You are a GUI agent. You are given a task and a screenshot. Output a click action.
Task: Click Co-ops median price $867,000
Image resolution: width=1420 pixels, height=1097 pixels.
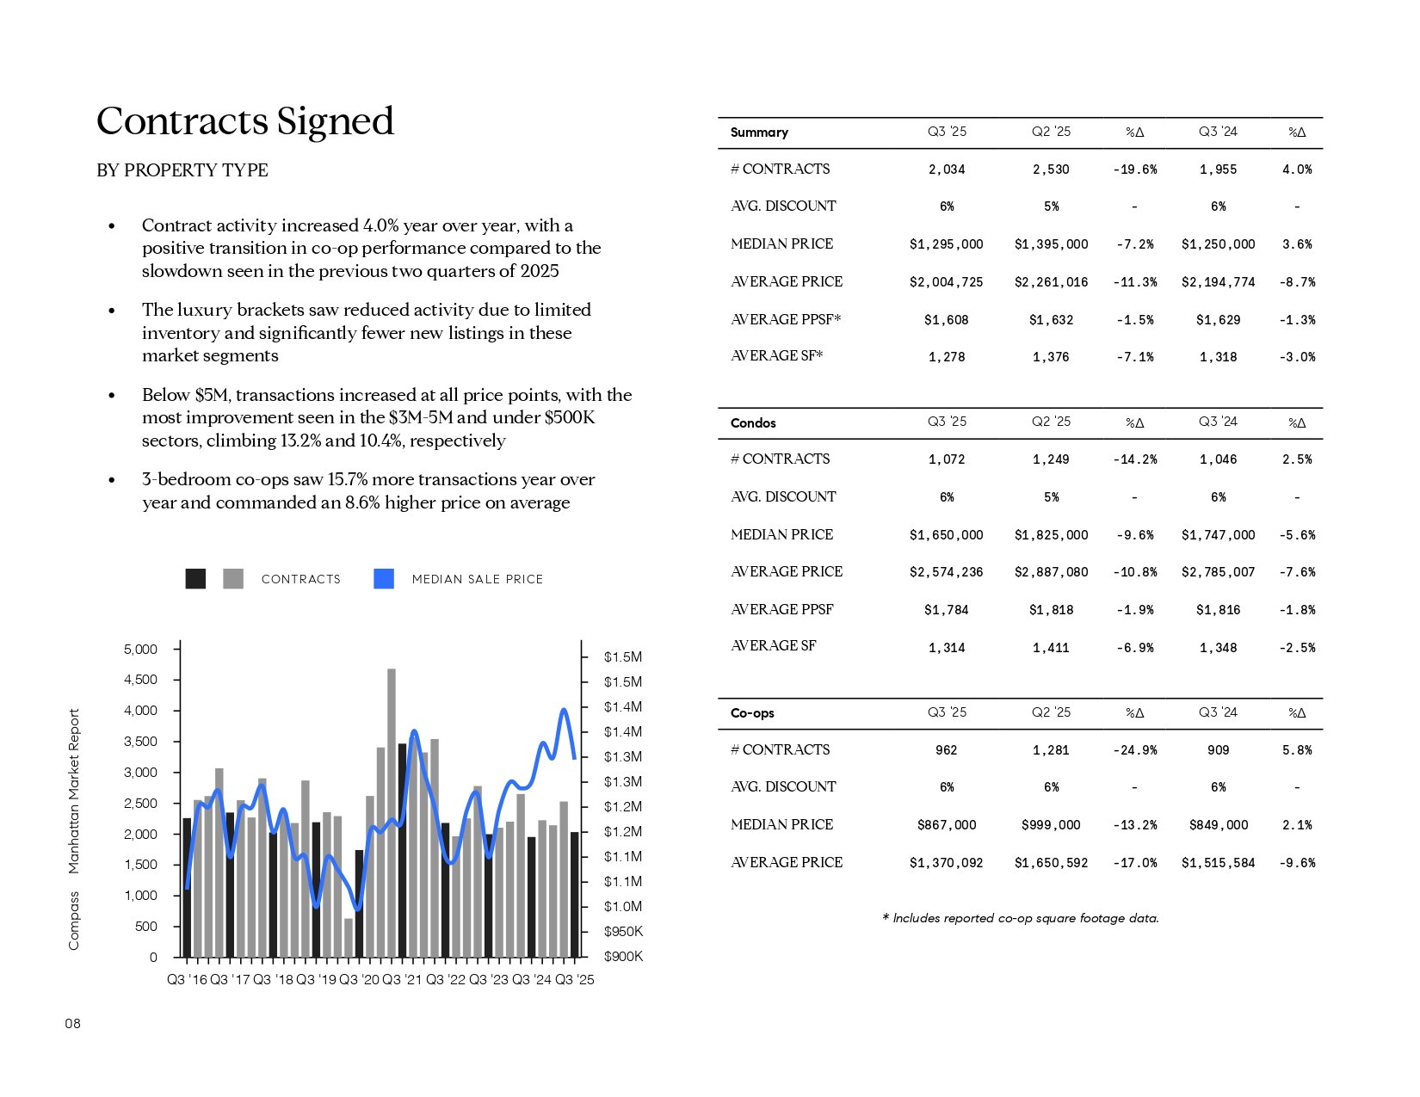(947, 825)
